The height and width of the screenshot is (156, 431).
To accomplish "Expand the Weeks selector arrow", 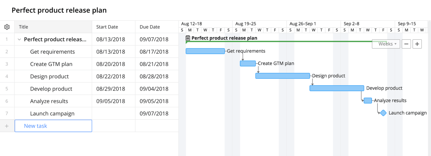I will [395, 44].
